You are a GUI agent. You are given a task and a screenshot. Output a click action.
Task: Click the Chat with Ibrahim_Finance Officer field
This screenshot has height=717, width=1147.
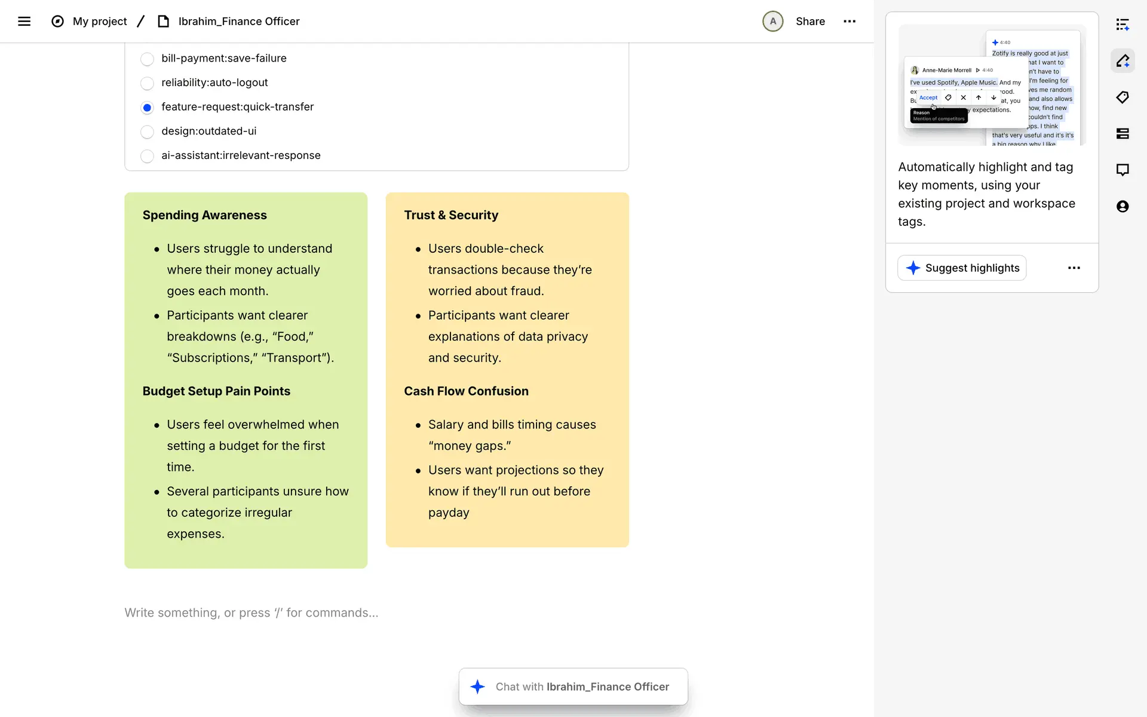point(573,687)
